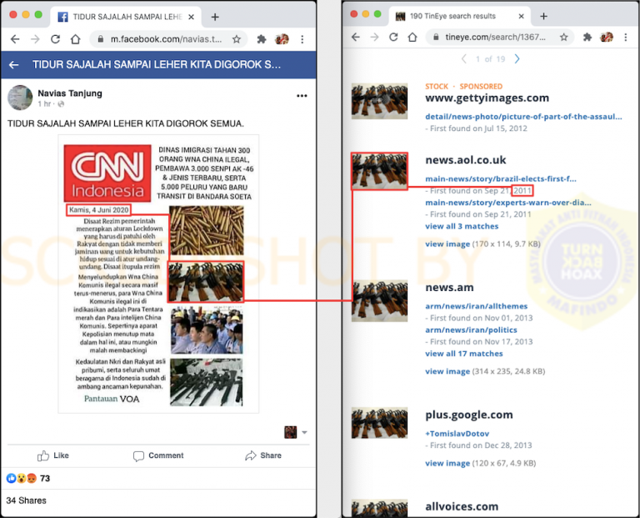Go forward in the Facebook browser window
Image resolution: width=640 pixels, height=518 pixels.
(35, 39)
